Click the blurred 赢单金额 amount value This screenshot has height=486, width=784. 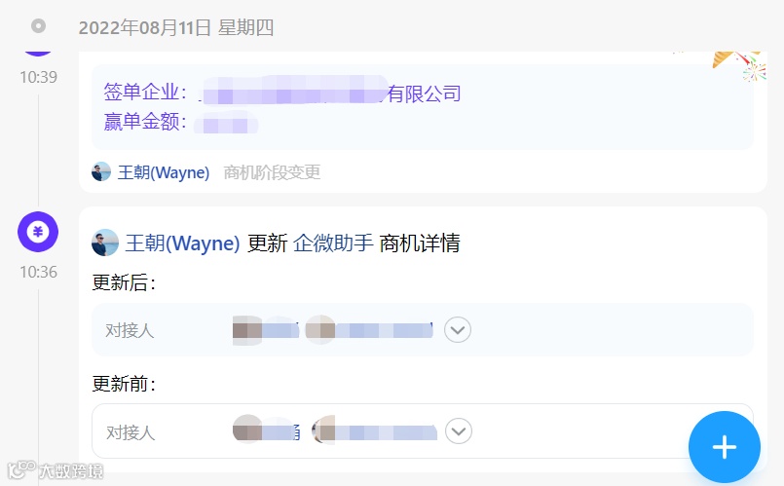click(226, 123)
